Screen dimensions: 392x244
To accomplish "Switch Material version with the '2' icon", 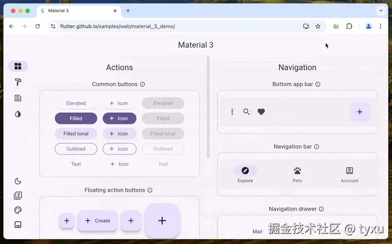I will coord(18,195).
